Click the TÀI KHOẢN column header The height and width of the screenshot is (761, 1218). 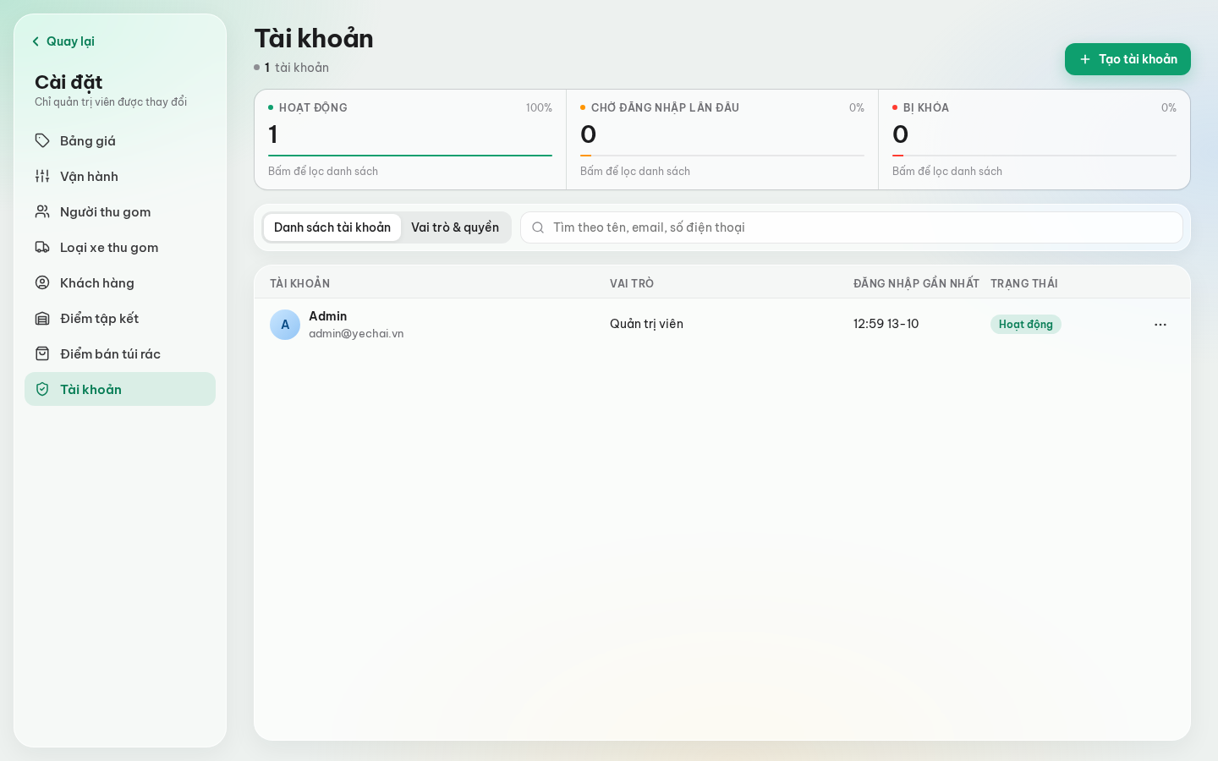[299, 283]
